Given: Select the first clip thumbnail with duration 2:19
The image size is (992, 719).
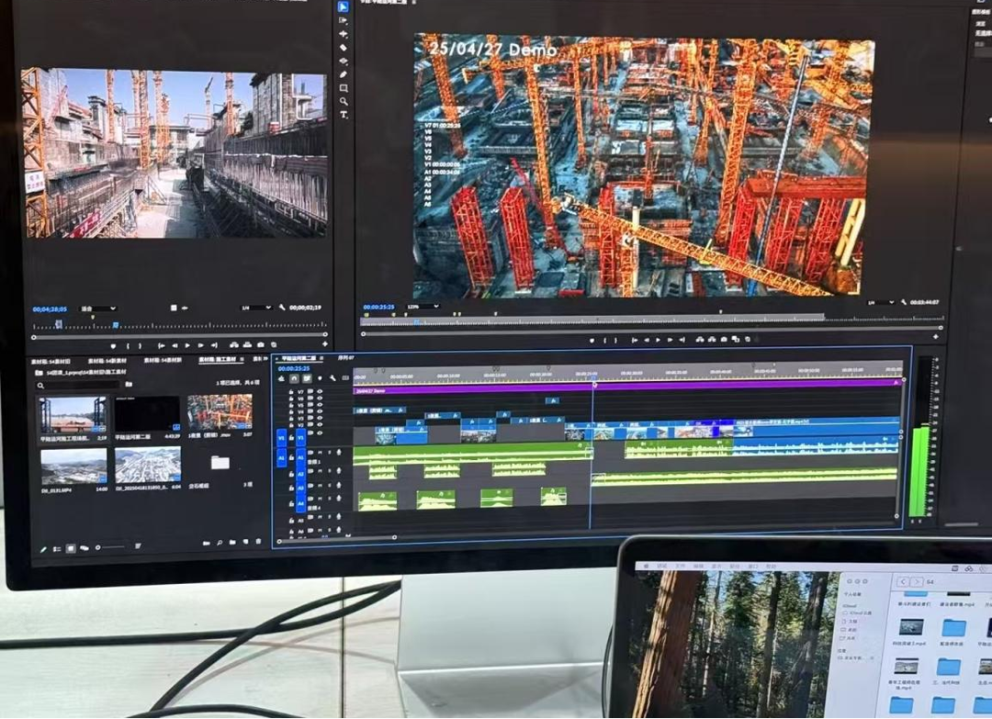Looking at the screenshot, I should click(73, 415).
